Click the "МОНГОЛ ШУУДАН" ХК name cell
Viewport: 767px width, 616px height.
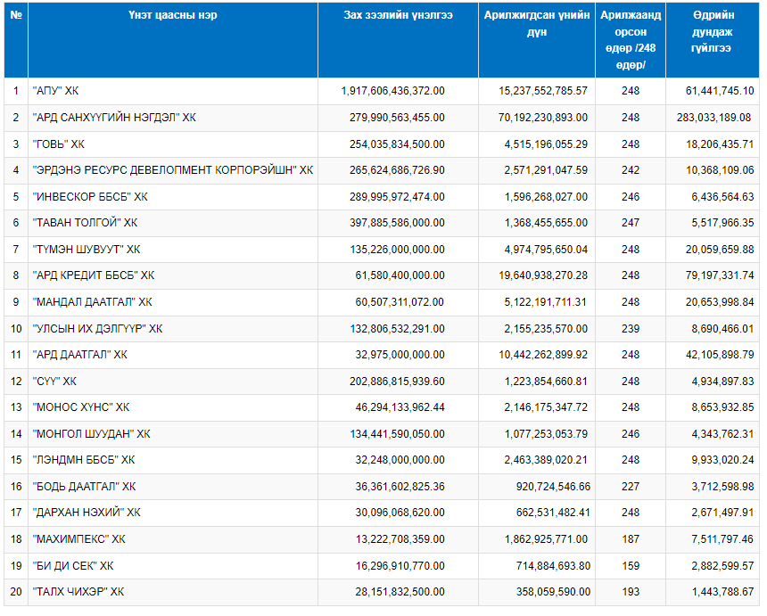pos(91,434)
